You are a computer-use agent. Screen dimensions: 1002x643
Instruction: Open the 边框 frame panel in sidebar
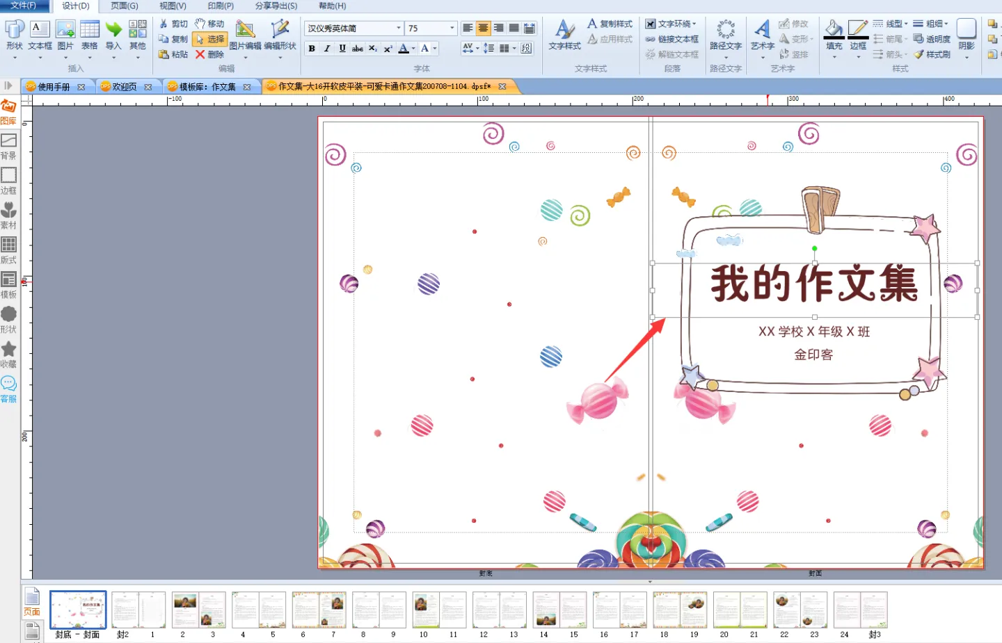8,181
